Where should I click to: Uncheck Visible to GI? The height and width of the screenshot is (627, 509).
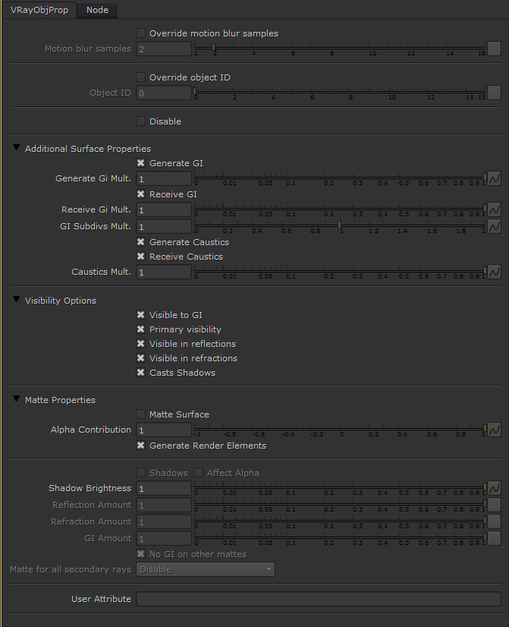[x=140, y=315]
